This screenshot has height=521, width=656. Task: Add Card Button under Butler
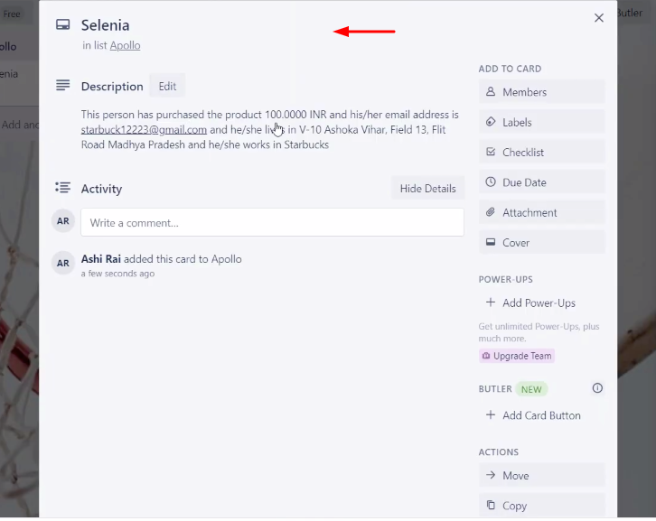[x=542, y=415]
